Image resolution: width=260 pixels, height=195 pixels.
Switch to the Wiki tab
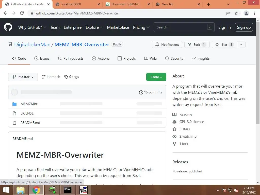click(x=150, y=58)
